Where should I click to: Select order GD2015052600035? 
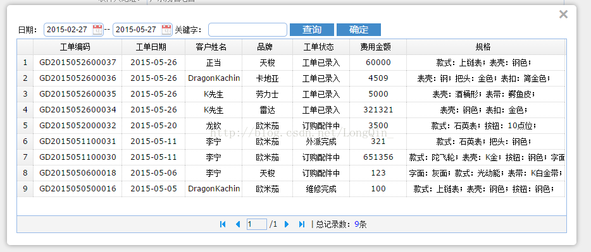click(x=78, y=94)
